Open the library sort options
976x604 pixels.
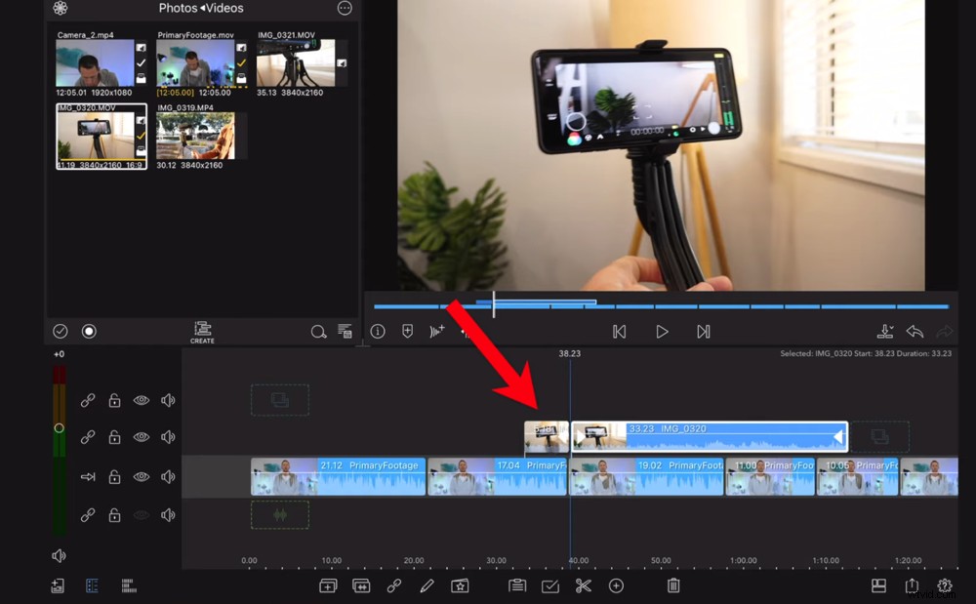point(345,332)
